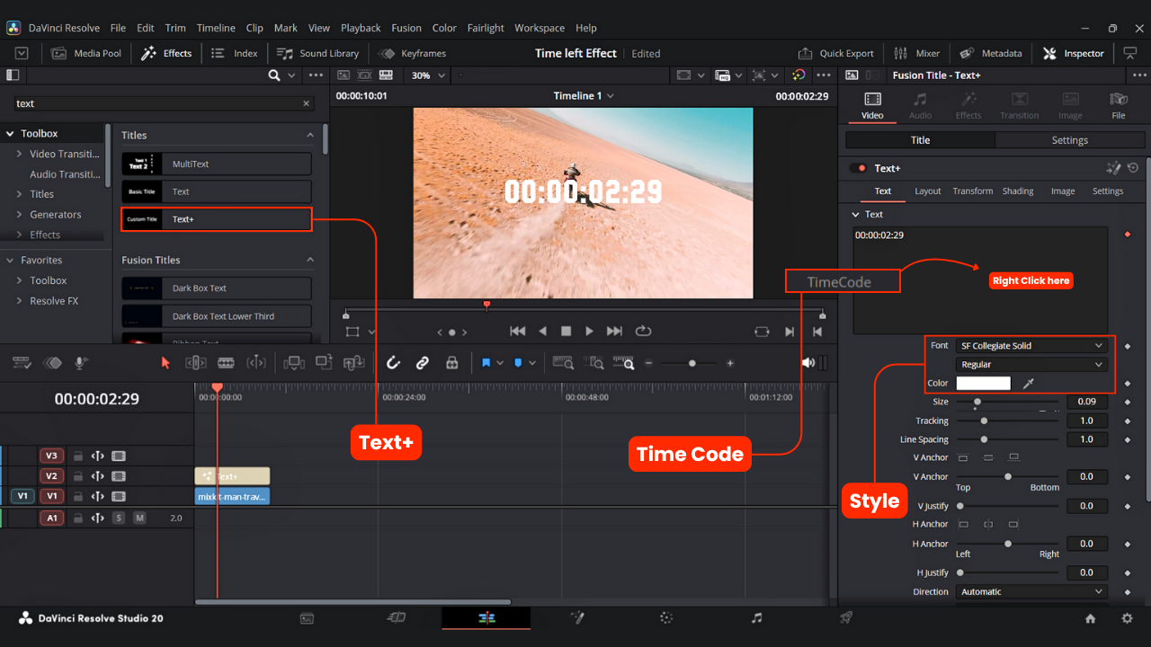The height and width of the screenshot is (647, 1151).
Task: Switch to the Shading tab in Inspector
Action: tap(1017, 191)
